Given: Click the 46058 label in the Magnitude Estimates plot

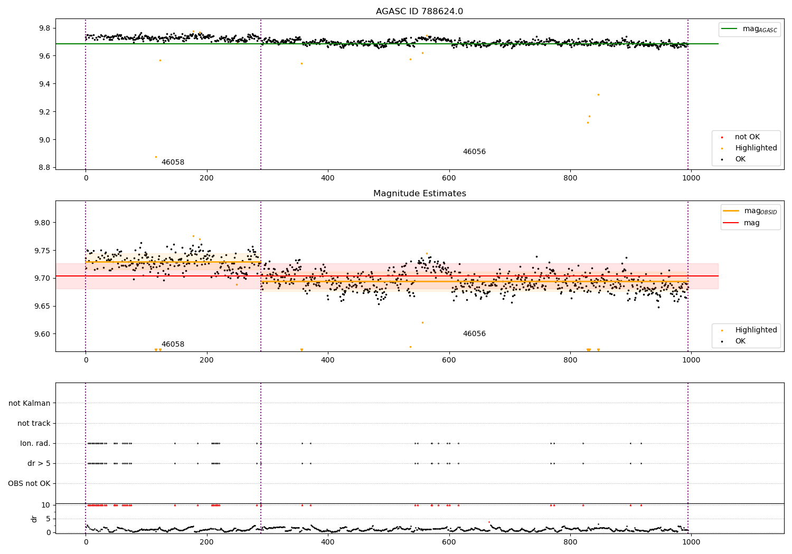Looking at the screenshot, I should (x=173, y=345).
